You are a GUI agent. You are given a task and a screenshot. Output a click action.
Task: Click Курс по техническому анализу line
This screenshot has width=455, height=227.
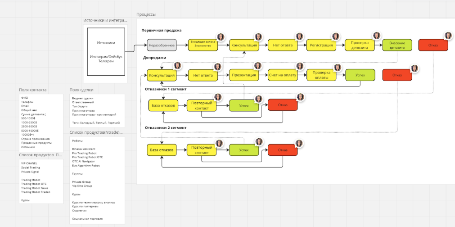pos(94,202)
